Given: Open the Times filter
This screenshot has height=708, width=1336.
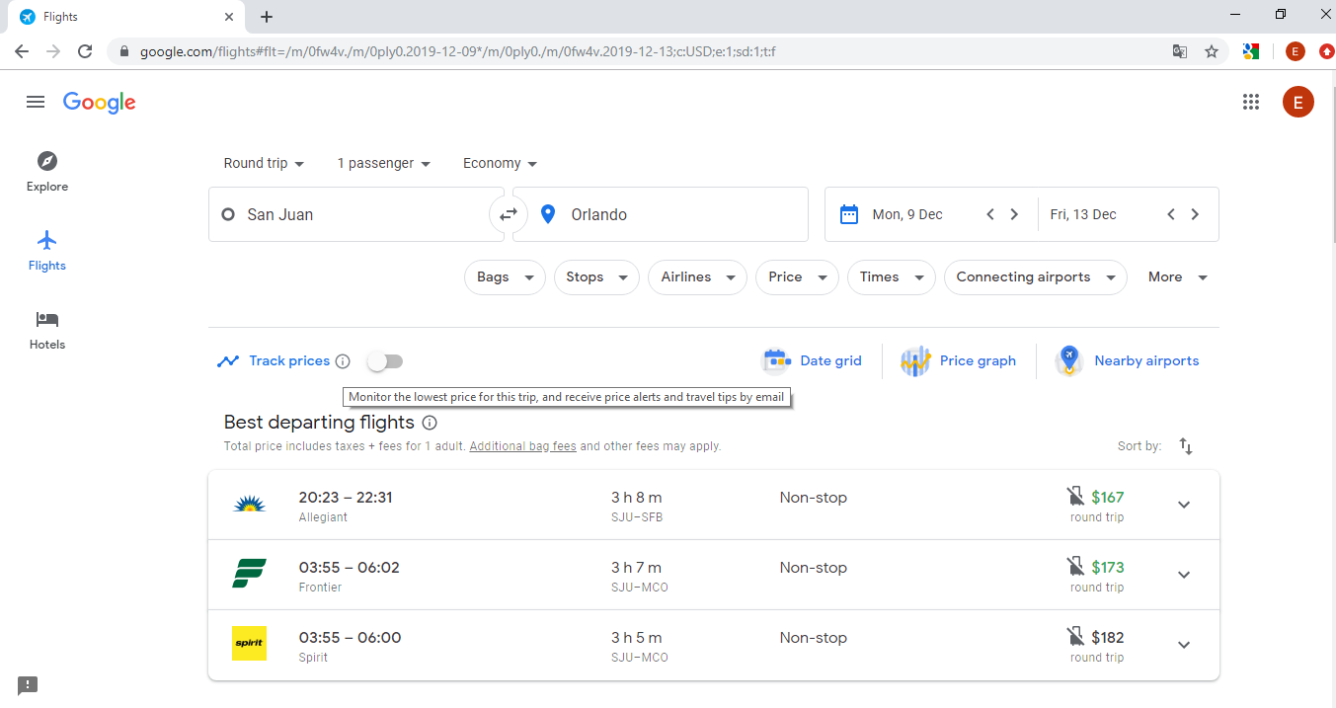Looking at the screenshot, I should (x=891, y=277).
